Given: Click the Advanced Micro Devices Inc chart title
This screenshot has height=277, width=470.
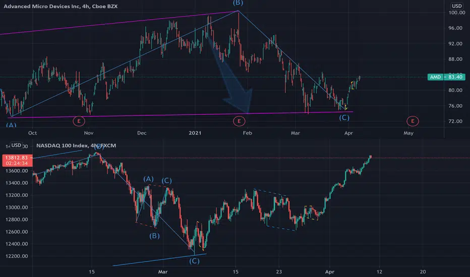Looking at the screenshot, I should (x=61, y=6).
